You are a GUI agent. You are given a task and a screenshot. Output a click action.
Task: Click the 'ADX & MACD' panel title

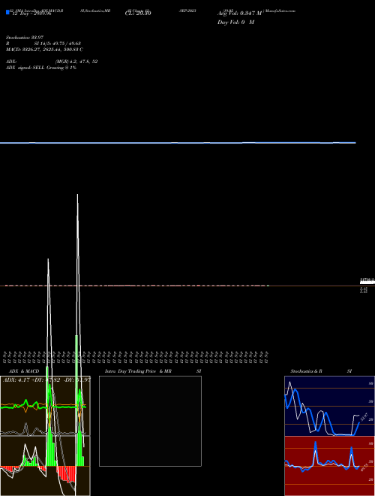pos(24,371)
